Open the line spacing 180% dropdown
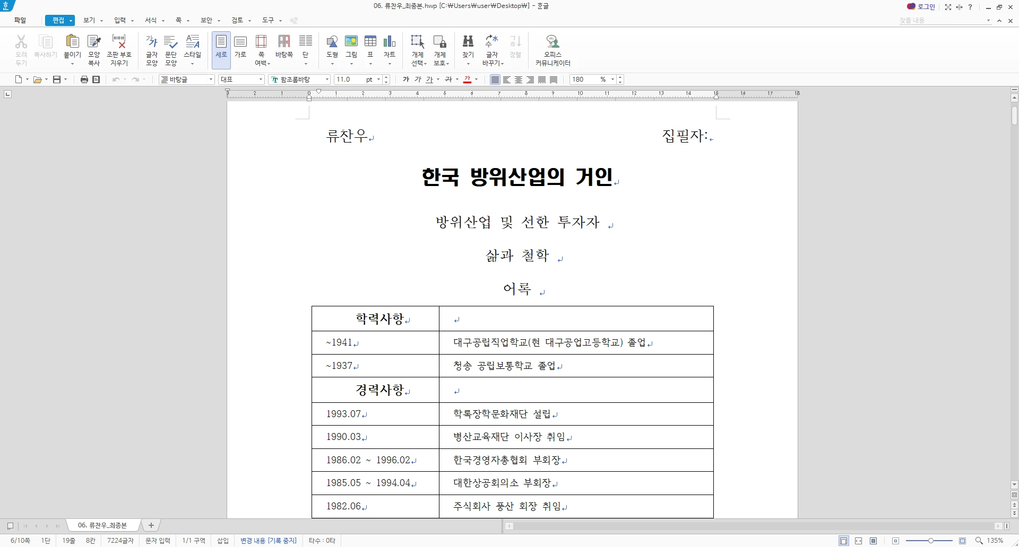 (x=612, y=80)
